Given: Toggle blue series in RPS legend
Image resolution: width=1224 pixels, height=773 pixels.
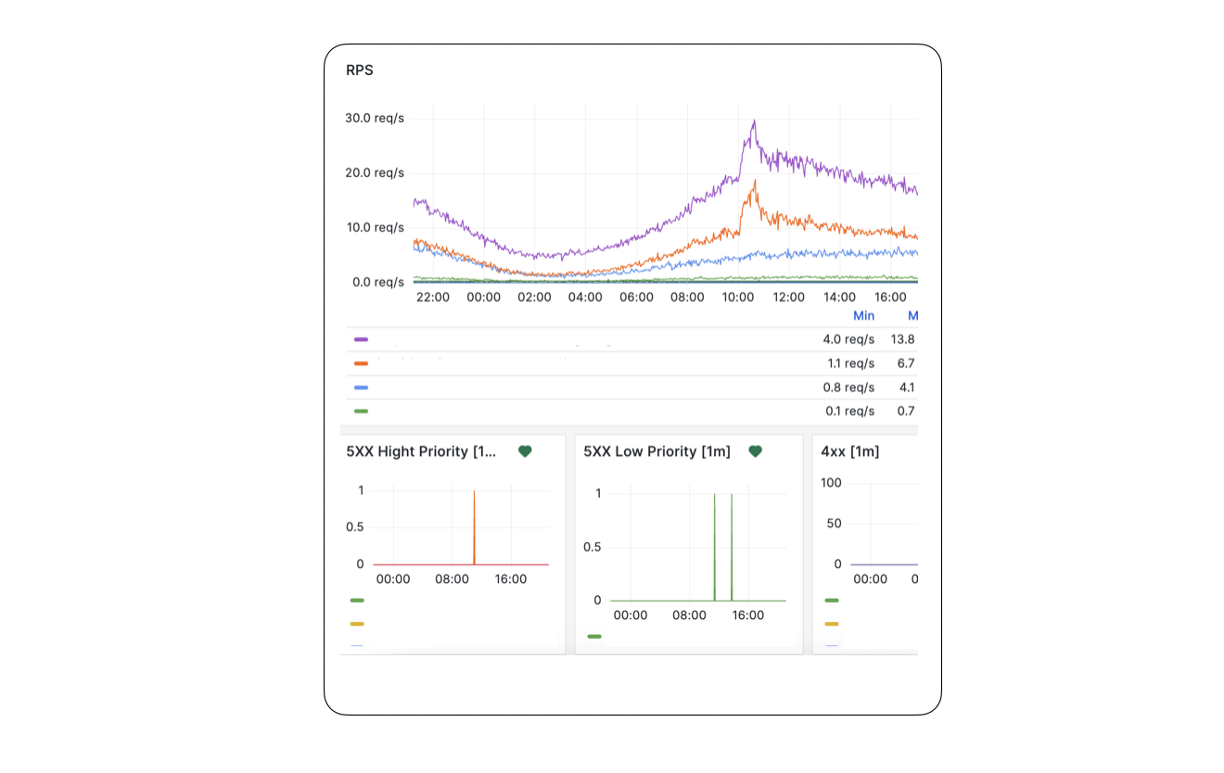Looking at the screenshot, I should click(x=361, y=387).
